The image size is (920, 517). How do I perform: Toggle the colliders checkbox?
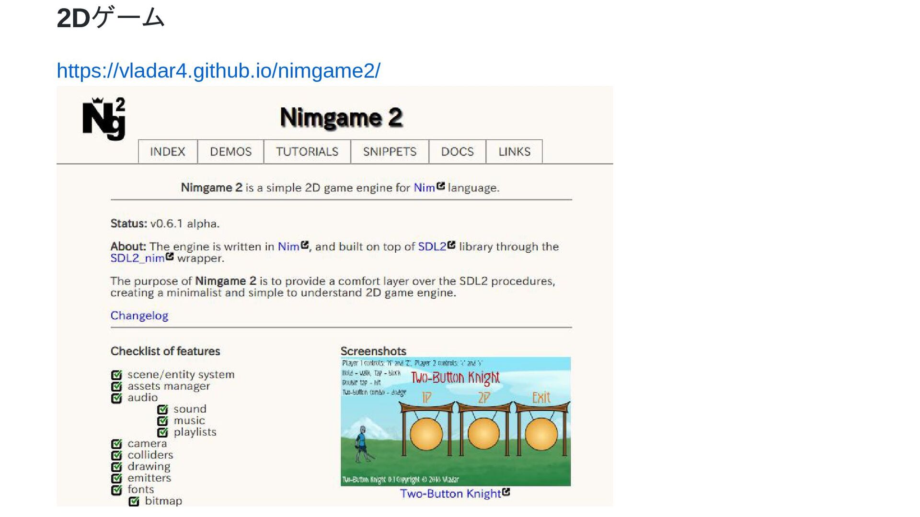tap(116, 455)
